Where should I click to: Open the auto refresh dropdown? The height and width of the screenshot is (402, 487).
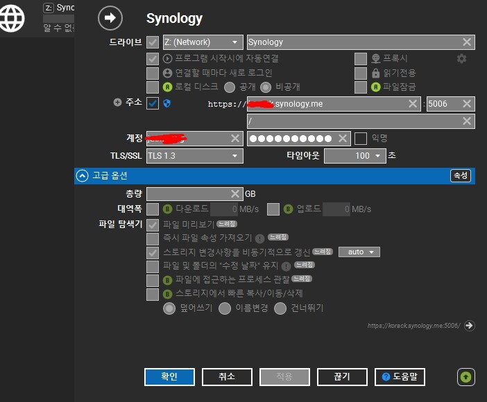click(x=359, y=252)
